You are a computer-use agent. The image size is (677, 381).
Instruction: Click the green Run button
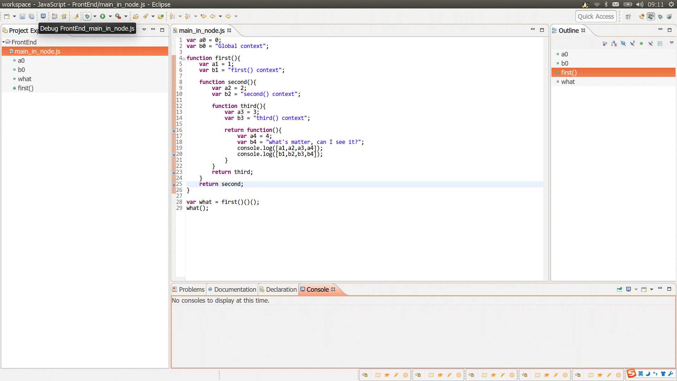103,16
